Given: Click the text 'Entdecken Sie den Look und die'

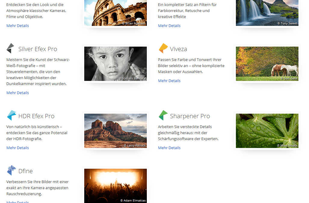Looking at the screenshot, I should tap(35, 5).
